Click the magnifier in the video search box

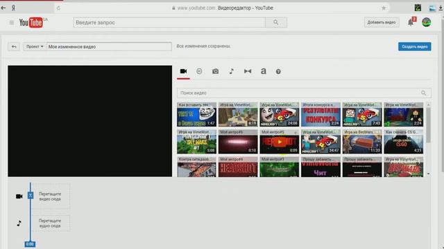(423, 93)
